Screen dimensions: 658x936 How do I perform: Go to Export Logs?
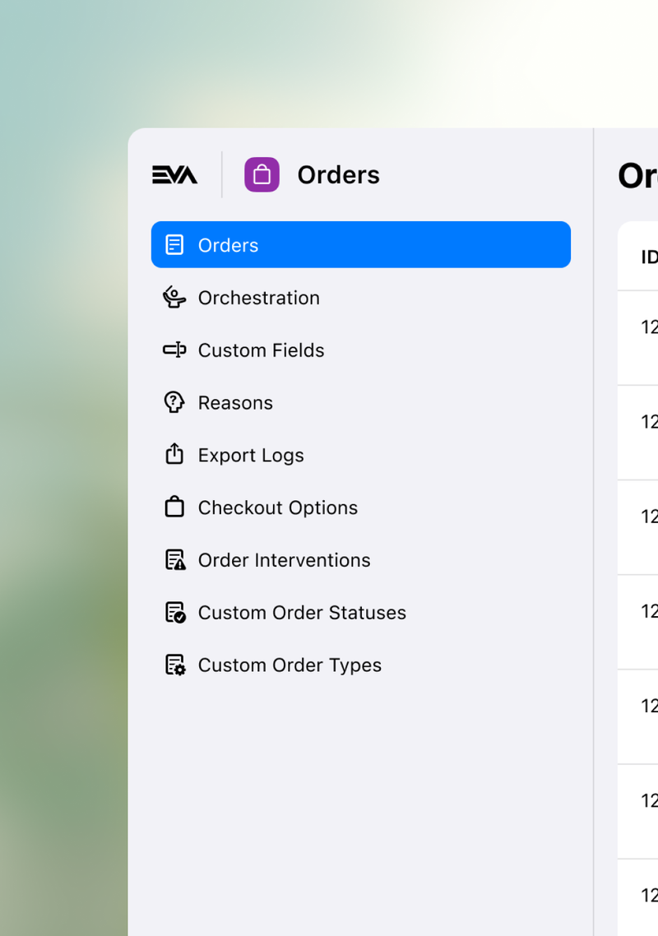(x=251, y=454)
